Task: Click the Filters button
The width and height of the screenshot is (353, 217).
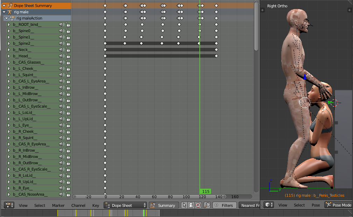Action: coord(224,205)
